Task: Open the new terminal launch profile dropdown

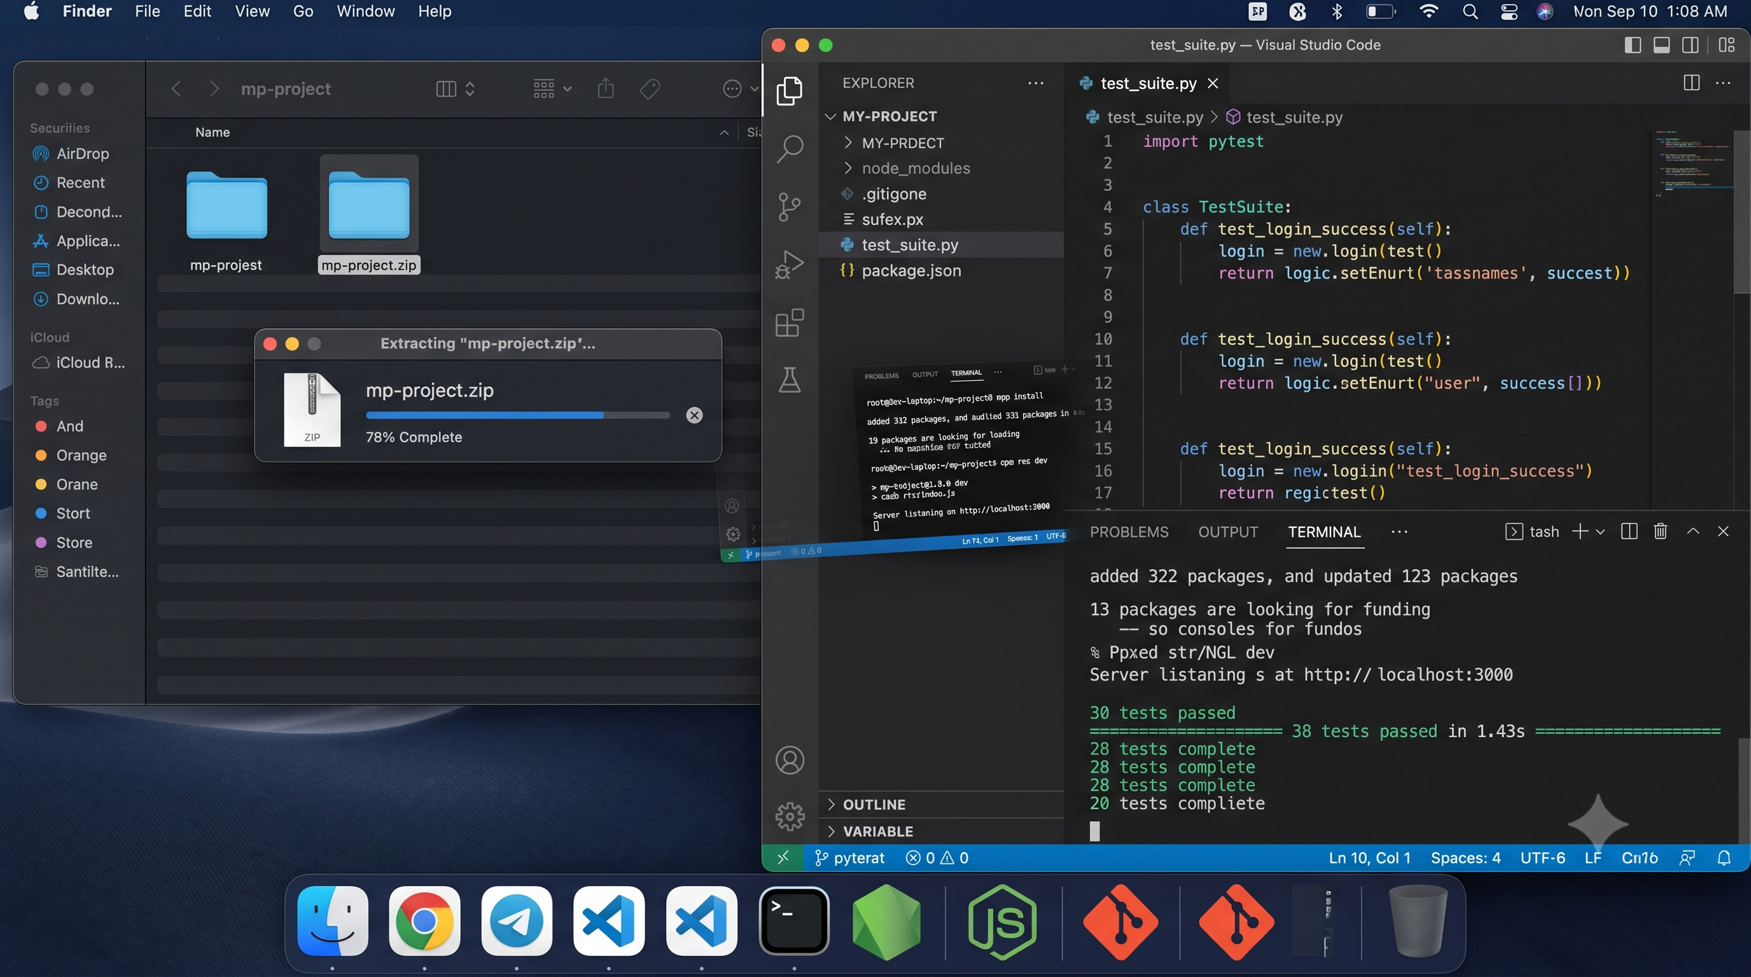Action: pyautogui.click(x=1600, y=532)
